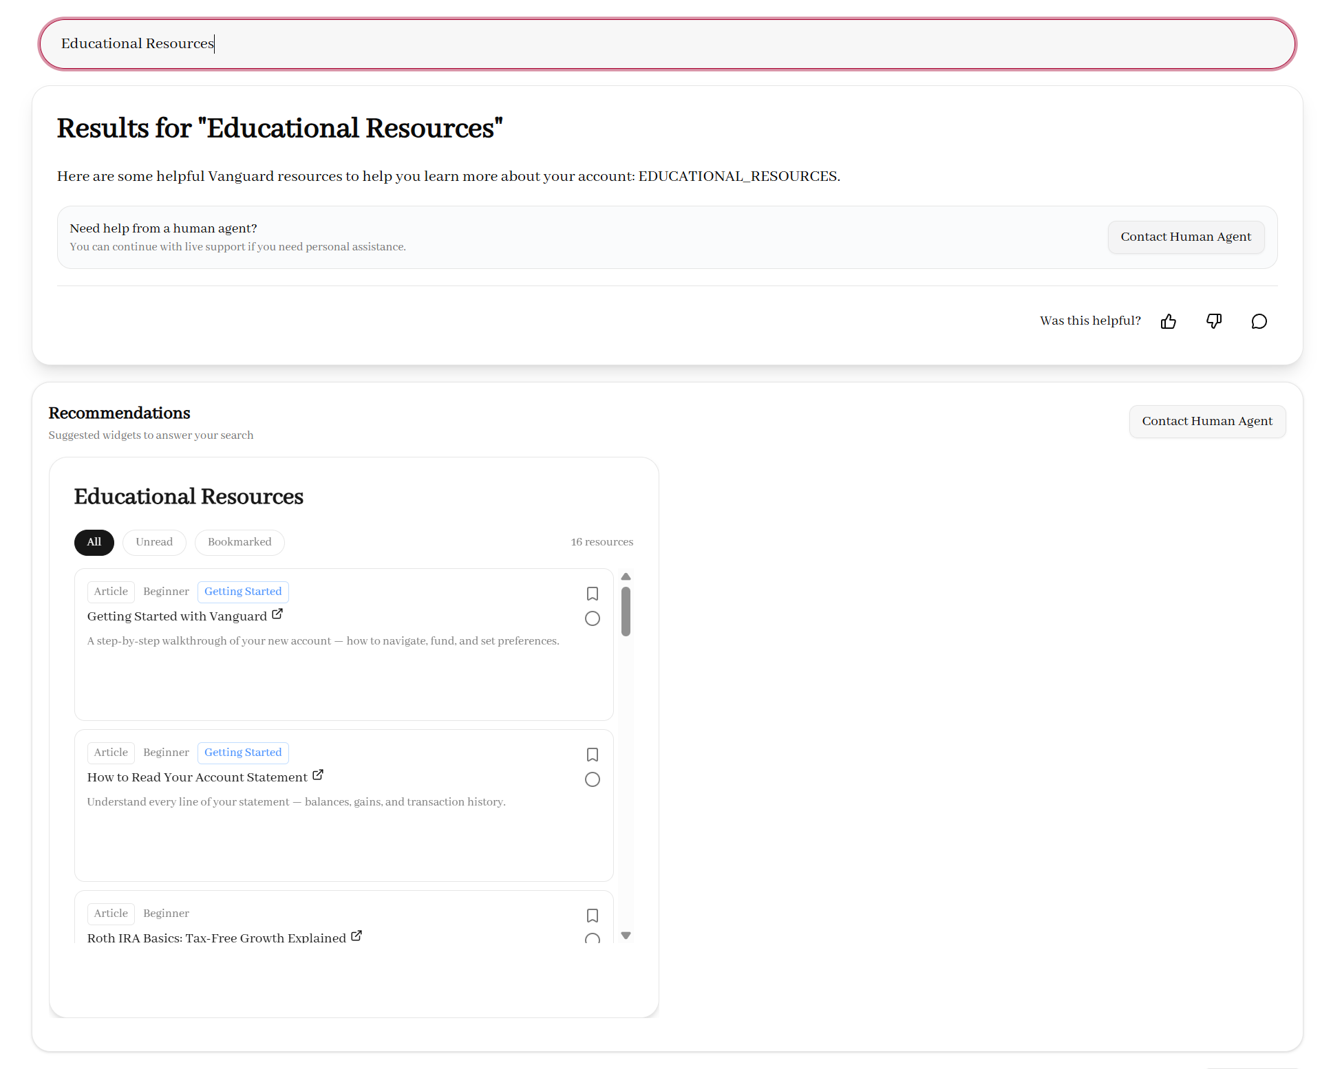This screenshot has height=1069, width=1342.
Task: Open external link icon beside Roth IRA Basics
Action: (x=356, y=936)
